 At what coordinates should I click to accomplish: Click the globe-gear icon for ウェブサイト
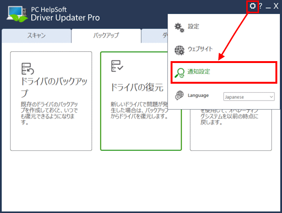coord(180,50)
